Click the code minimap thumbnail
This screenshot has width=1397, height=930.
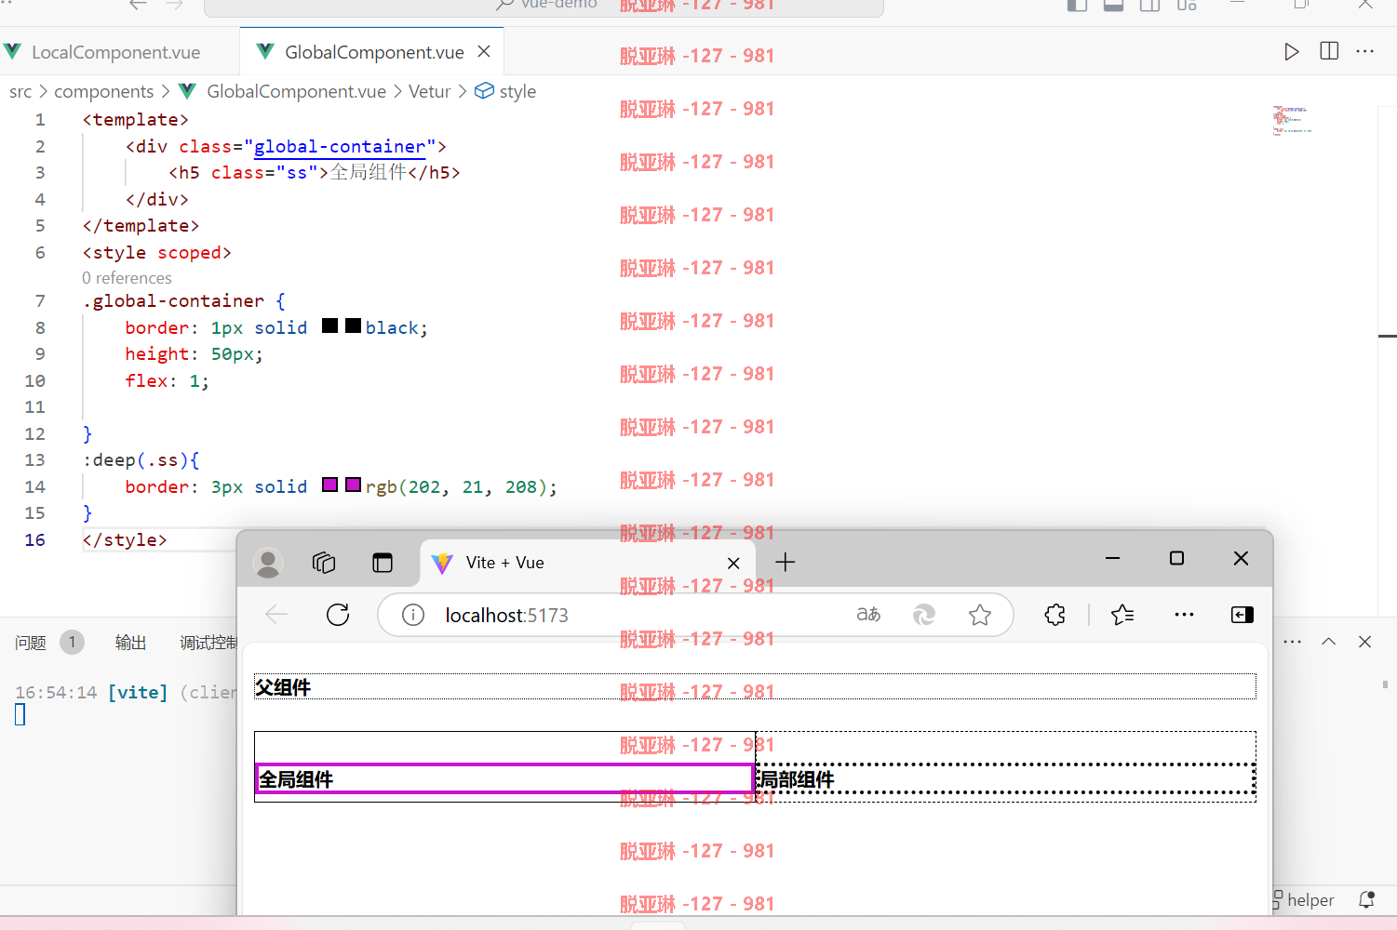point(1293,121)
